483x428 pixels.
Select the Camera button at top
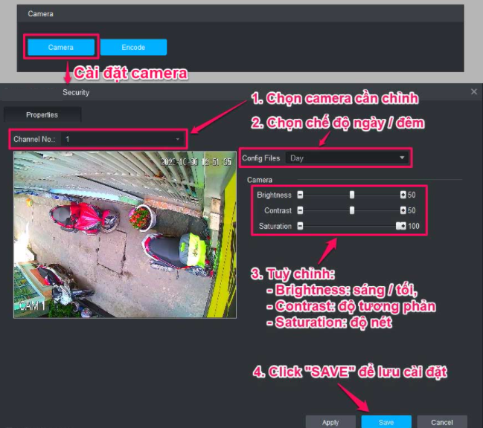[x=61, y=48]
